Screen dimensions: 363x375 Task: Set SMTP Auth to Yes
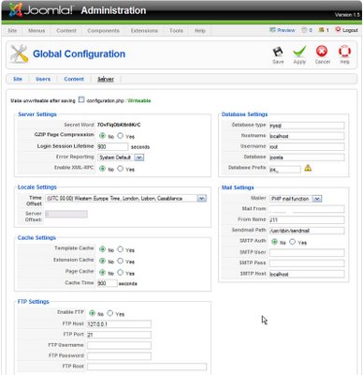click(292, 242)
